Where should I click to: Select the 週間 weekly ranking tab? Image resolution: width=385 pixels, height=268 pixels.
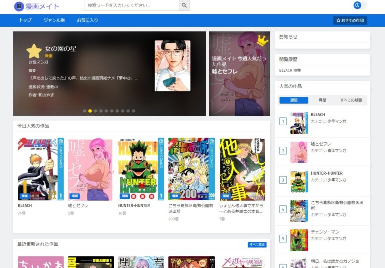point(294,100)
